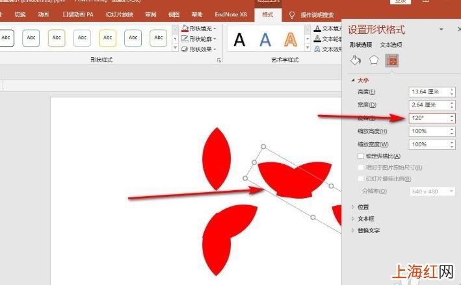Select the Size & Properties icon in the pane
This screenshot has width=461, height=285.
pyautogui.click(x=392, y=60)
